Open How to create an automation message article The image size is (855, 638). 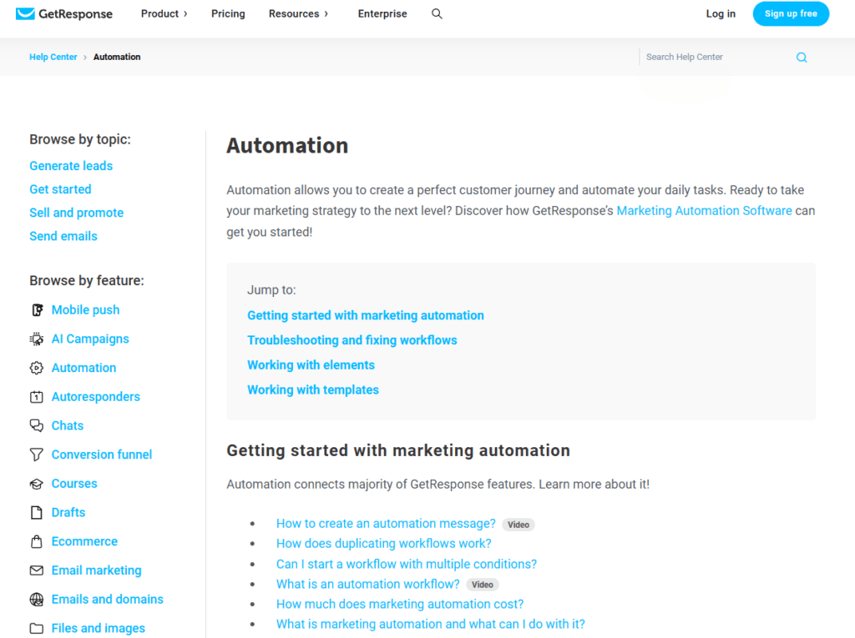pos(386,524)
